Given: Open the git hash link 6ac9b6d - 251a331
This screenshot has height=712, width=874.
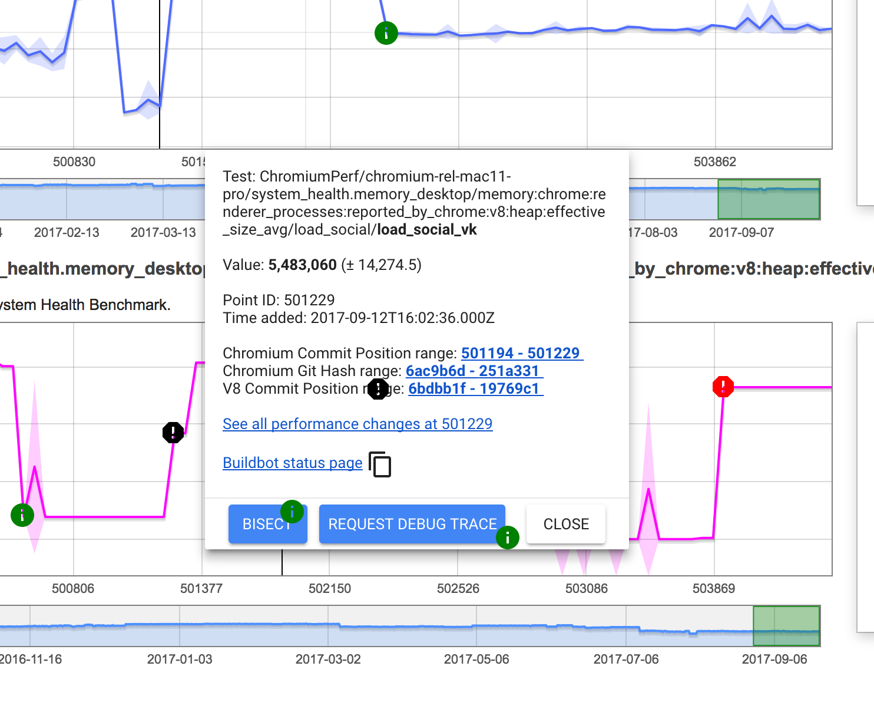Looking at the screenshot, I should tap(474, 371).
